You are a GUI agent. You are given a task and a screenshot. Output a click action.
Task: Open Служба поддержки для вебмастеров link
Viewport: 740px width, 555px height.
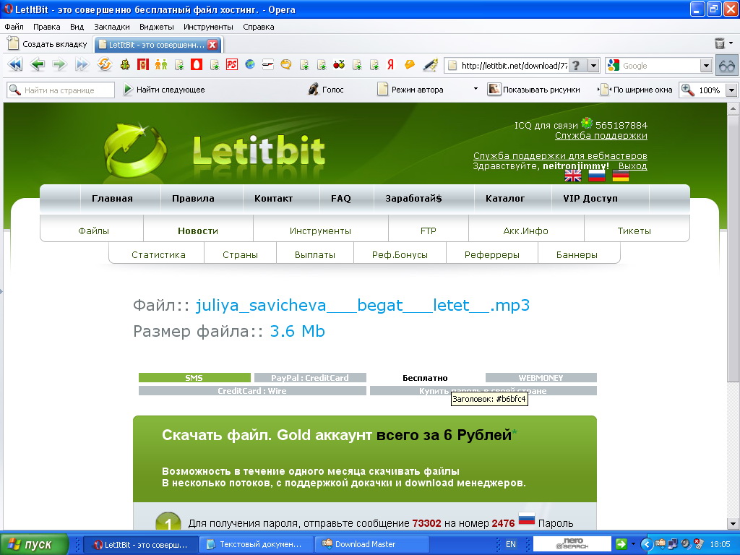560,156
